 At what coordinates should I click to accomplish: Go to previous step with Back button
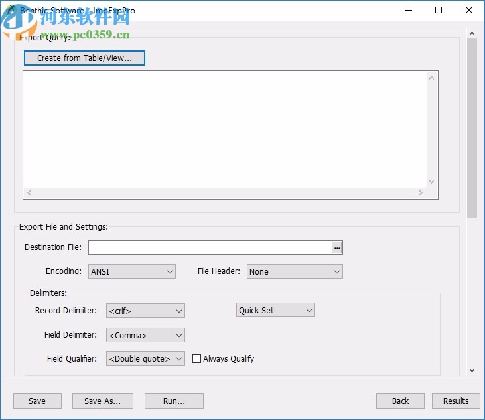(400, 401)
